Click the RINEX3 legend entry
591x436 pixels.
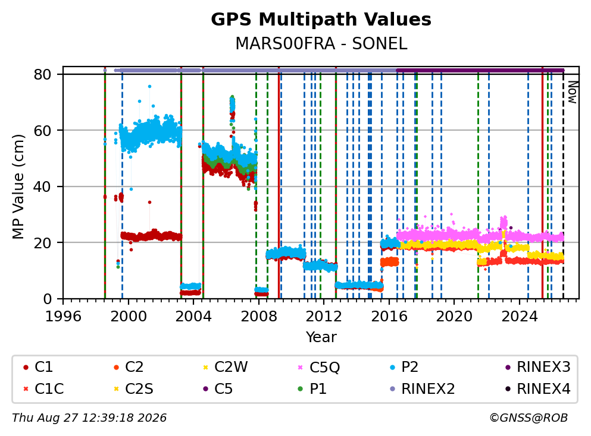(538, 367)
